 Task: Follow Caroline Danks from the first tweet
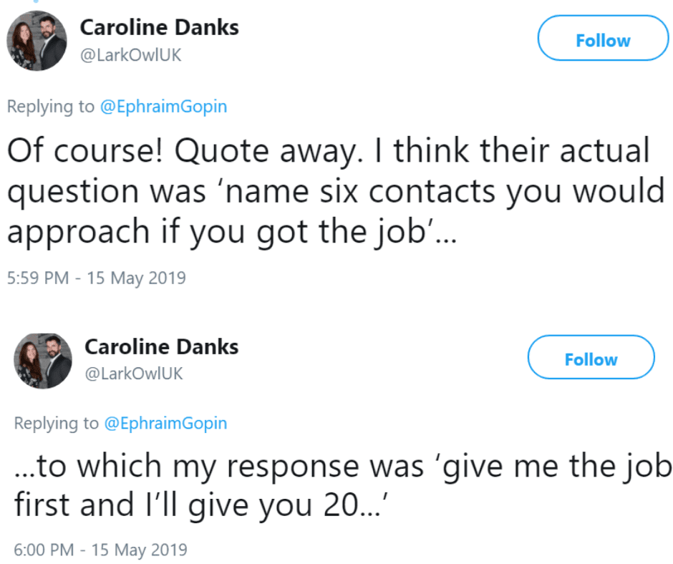(x=602, y=39)
